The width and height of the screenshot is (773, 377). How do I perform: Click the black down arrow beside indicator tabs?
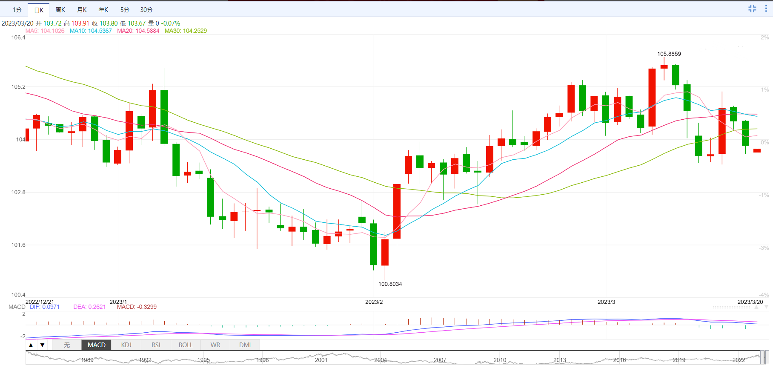coord(42,345)
